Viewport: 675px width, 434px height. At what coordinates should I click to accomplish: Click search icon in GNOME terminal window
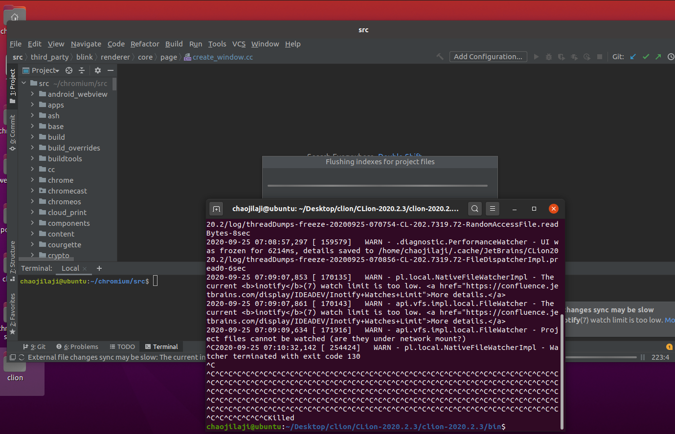(475, 209)
